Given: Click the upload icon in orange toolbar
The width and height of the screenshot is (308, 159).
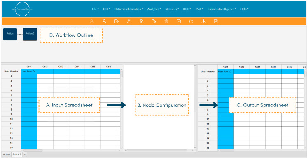Looking at the screenshot, I should pyautogui.click(x=129, y=21).
